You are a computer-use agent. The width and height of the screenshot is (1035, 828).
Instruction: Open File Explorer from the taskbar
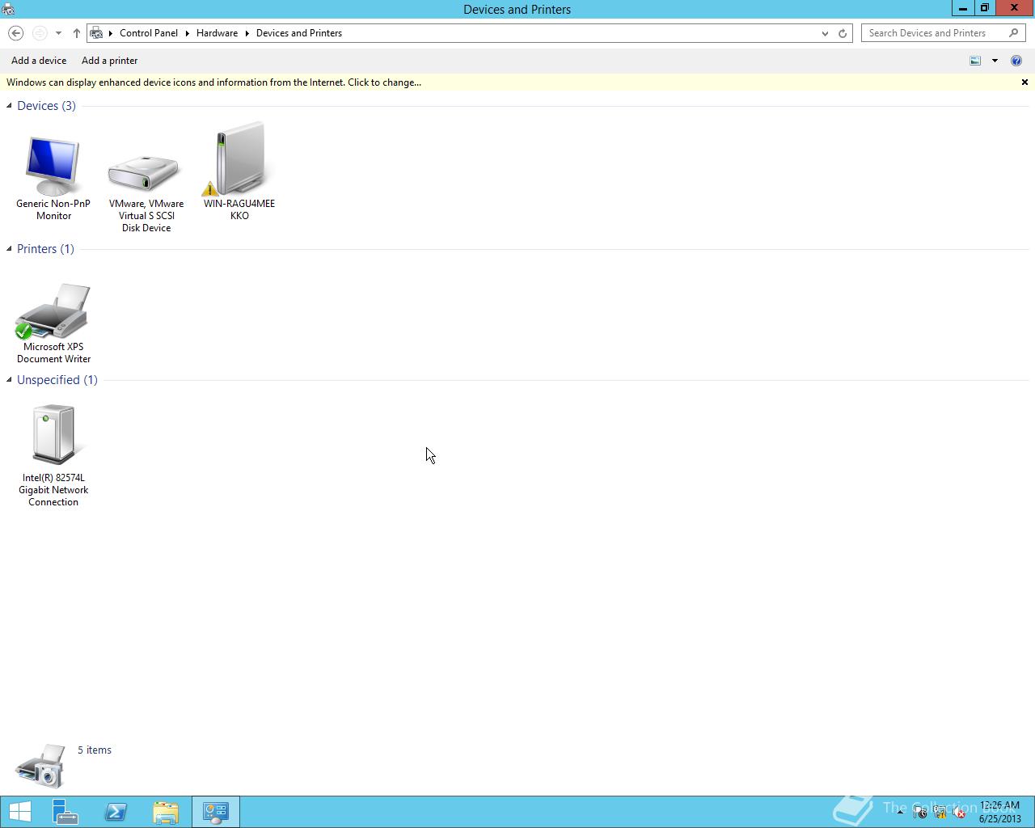166,812
